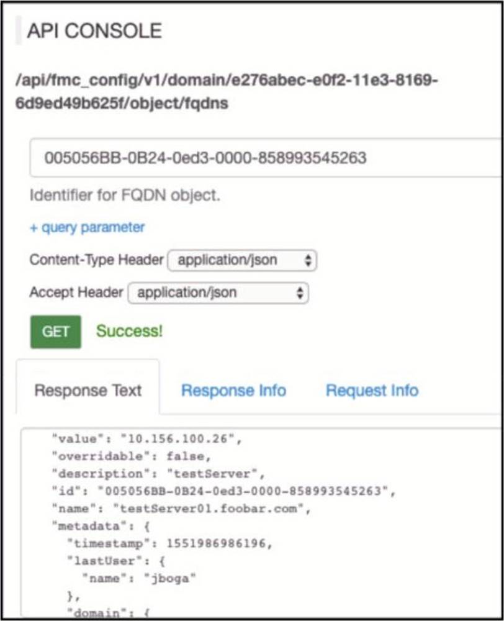Click the "id" line in response text
Screen dimensions: 504x621
(x=223, y=492)
